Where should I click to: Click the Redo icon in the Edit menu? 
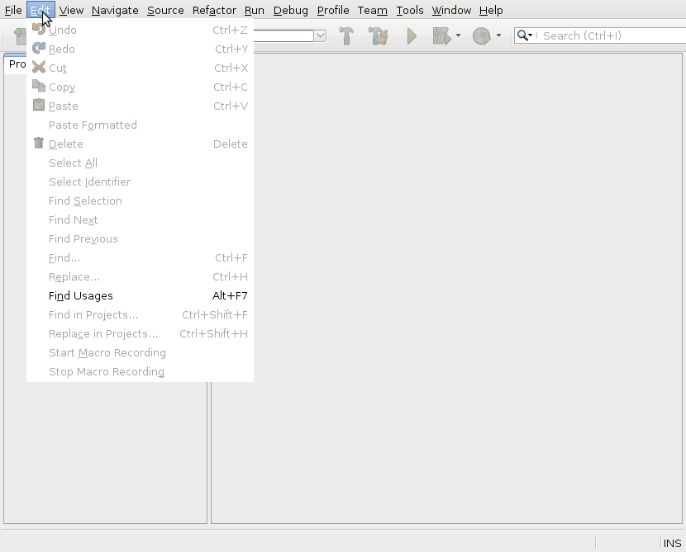(39, 48)
